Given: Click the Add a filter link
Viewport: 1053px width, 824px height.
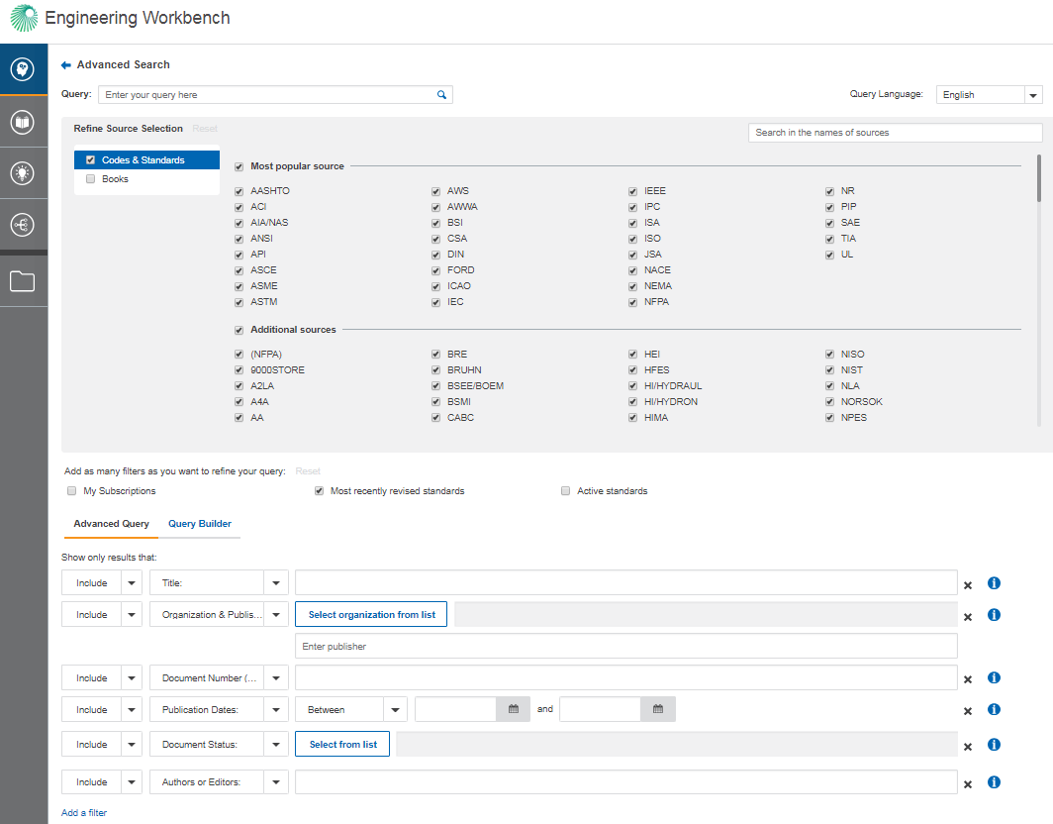Looking at the screenshot, I should click(x=84, y=812).
